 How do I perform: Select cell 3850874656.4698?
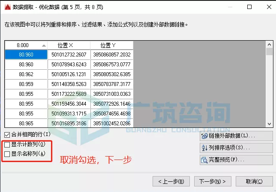coord(112,113)
